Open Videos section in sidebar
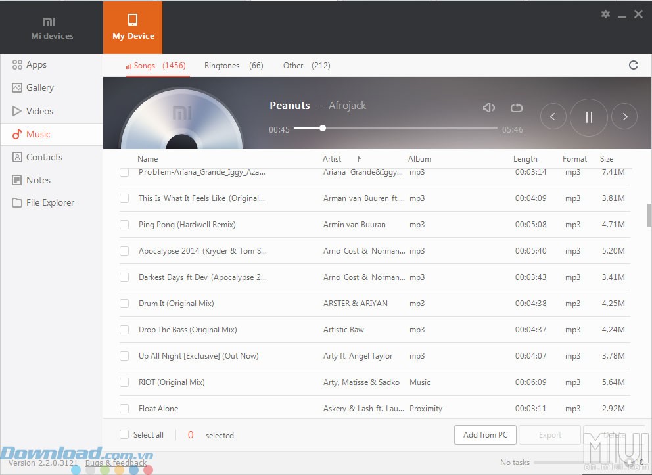 (x=39, y=111)
